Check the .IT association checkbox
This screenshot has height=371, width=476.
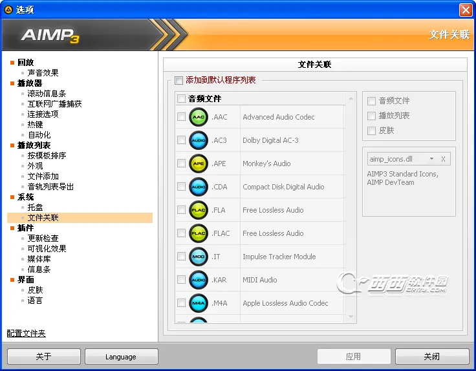click(x=181, y=257)
